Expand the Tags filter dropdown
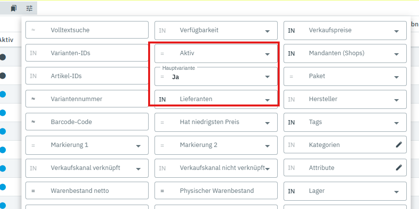Image resolution: width=419 pixels, height=209 pixels. pos(396,123)
